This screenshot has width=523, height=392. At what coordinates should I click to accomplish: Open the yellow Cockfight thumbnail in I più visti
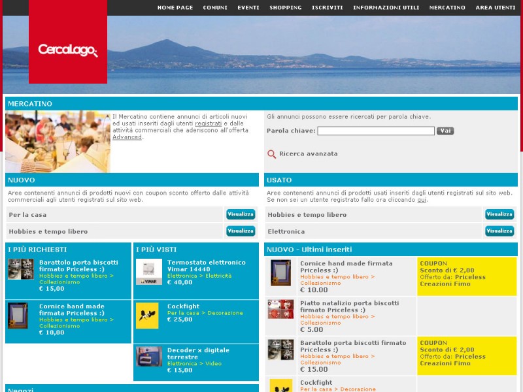(147, 316)
